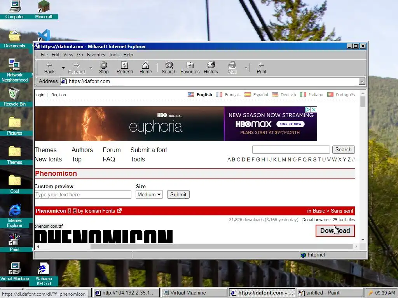The height and width of the screenshot is (298, 398).
Task: Open the History panel
Action: tap(211, 68)
